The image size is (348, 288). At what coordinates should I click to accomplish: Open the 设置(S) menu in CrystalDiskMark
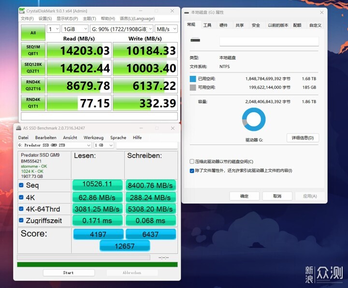[45, 19]
